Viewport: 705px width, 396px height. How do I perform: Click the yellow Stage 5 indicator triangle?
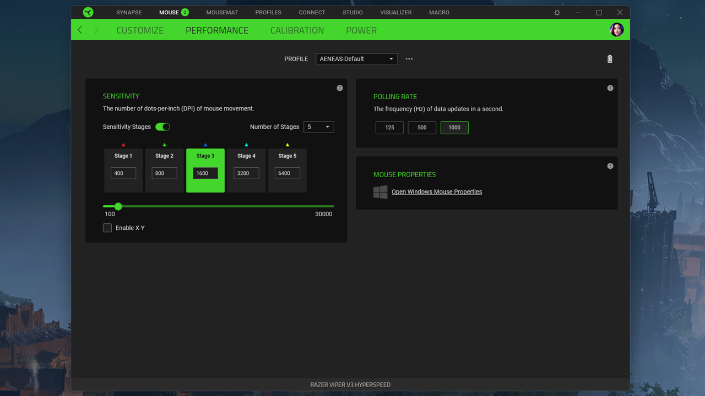[288, 145]
